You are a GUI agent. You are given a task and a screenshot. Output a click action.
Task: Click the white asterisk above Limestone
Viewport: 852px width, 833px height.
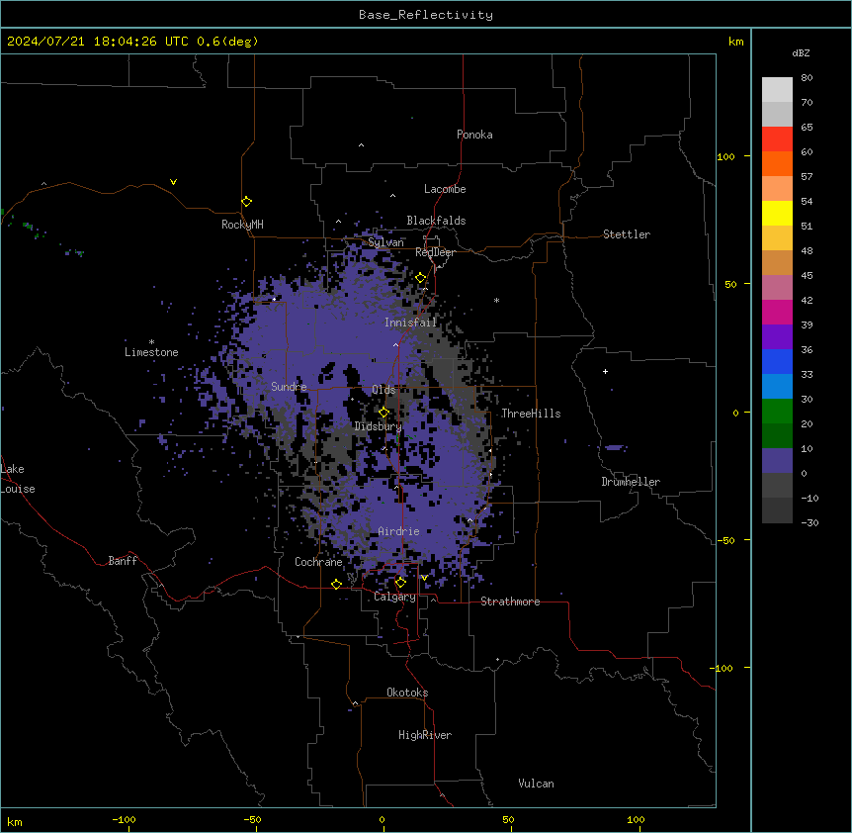tap(151, 342)
